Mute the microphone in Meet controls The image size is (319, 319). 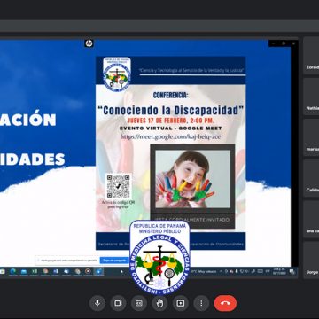pos(97,303)
